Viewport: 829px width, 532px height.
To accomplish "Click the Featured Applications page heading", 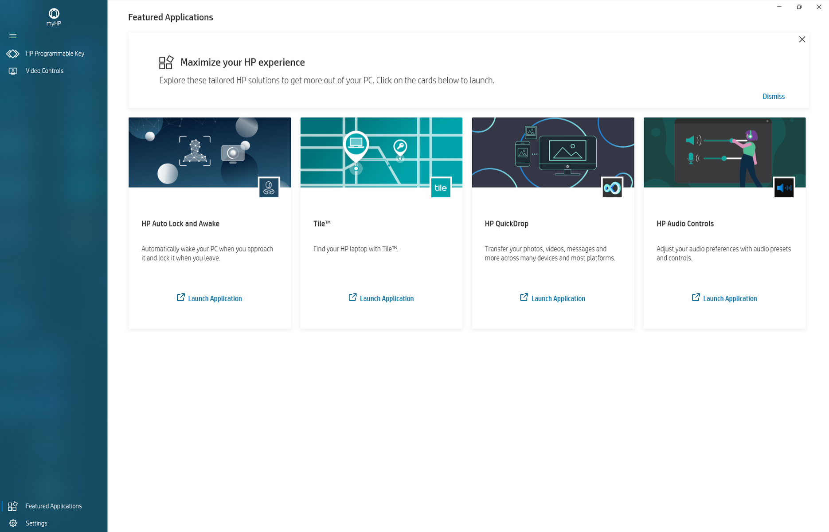I will (x=171, y=17).
